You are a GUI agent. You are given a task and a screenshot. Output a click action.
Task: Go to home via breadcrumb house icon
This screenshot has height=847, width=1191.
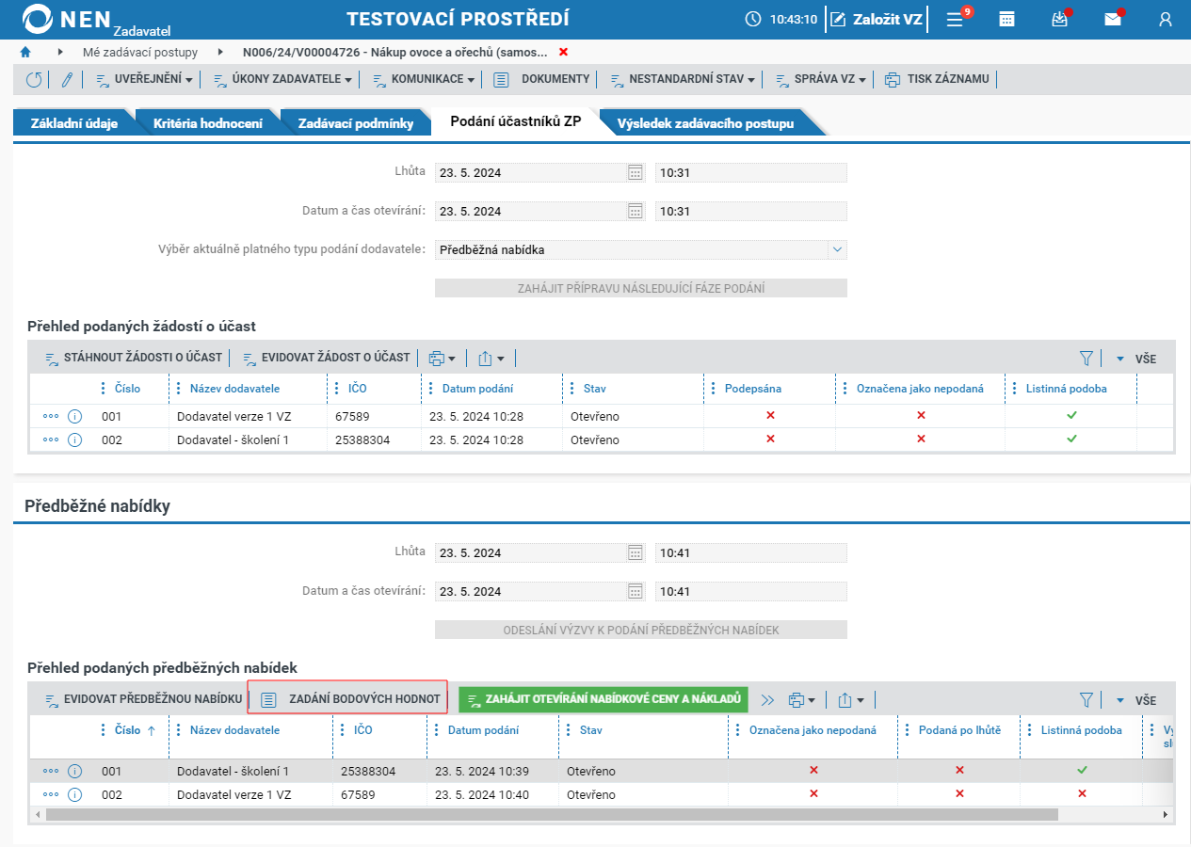(x=25, y=52)
